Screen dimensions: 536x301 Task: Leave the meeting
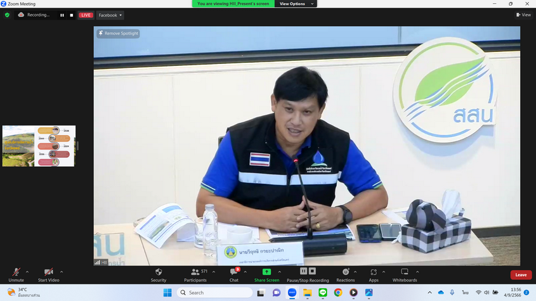(x=521, y=274)
